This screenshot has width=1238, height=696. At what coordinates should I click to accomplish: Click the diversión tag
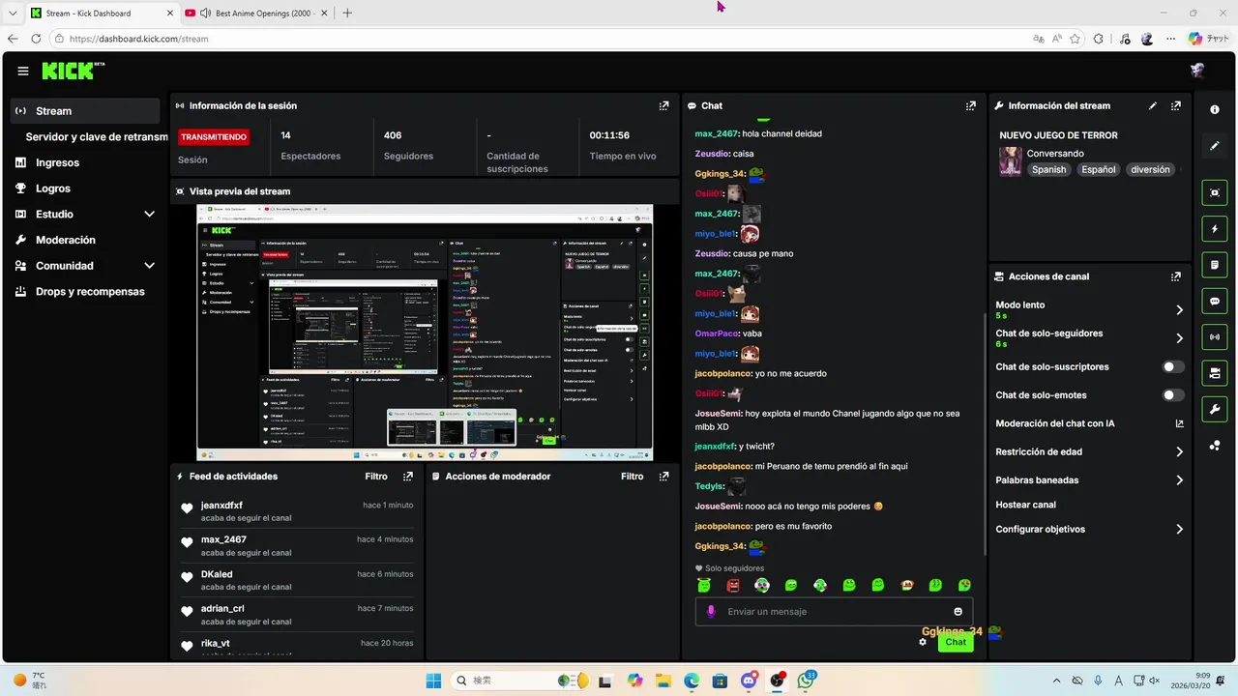(1150, 169)
